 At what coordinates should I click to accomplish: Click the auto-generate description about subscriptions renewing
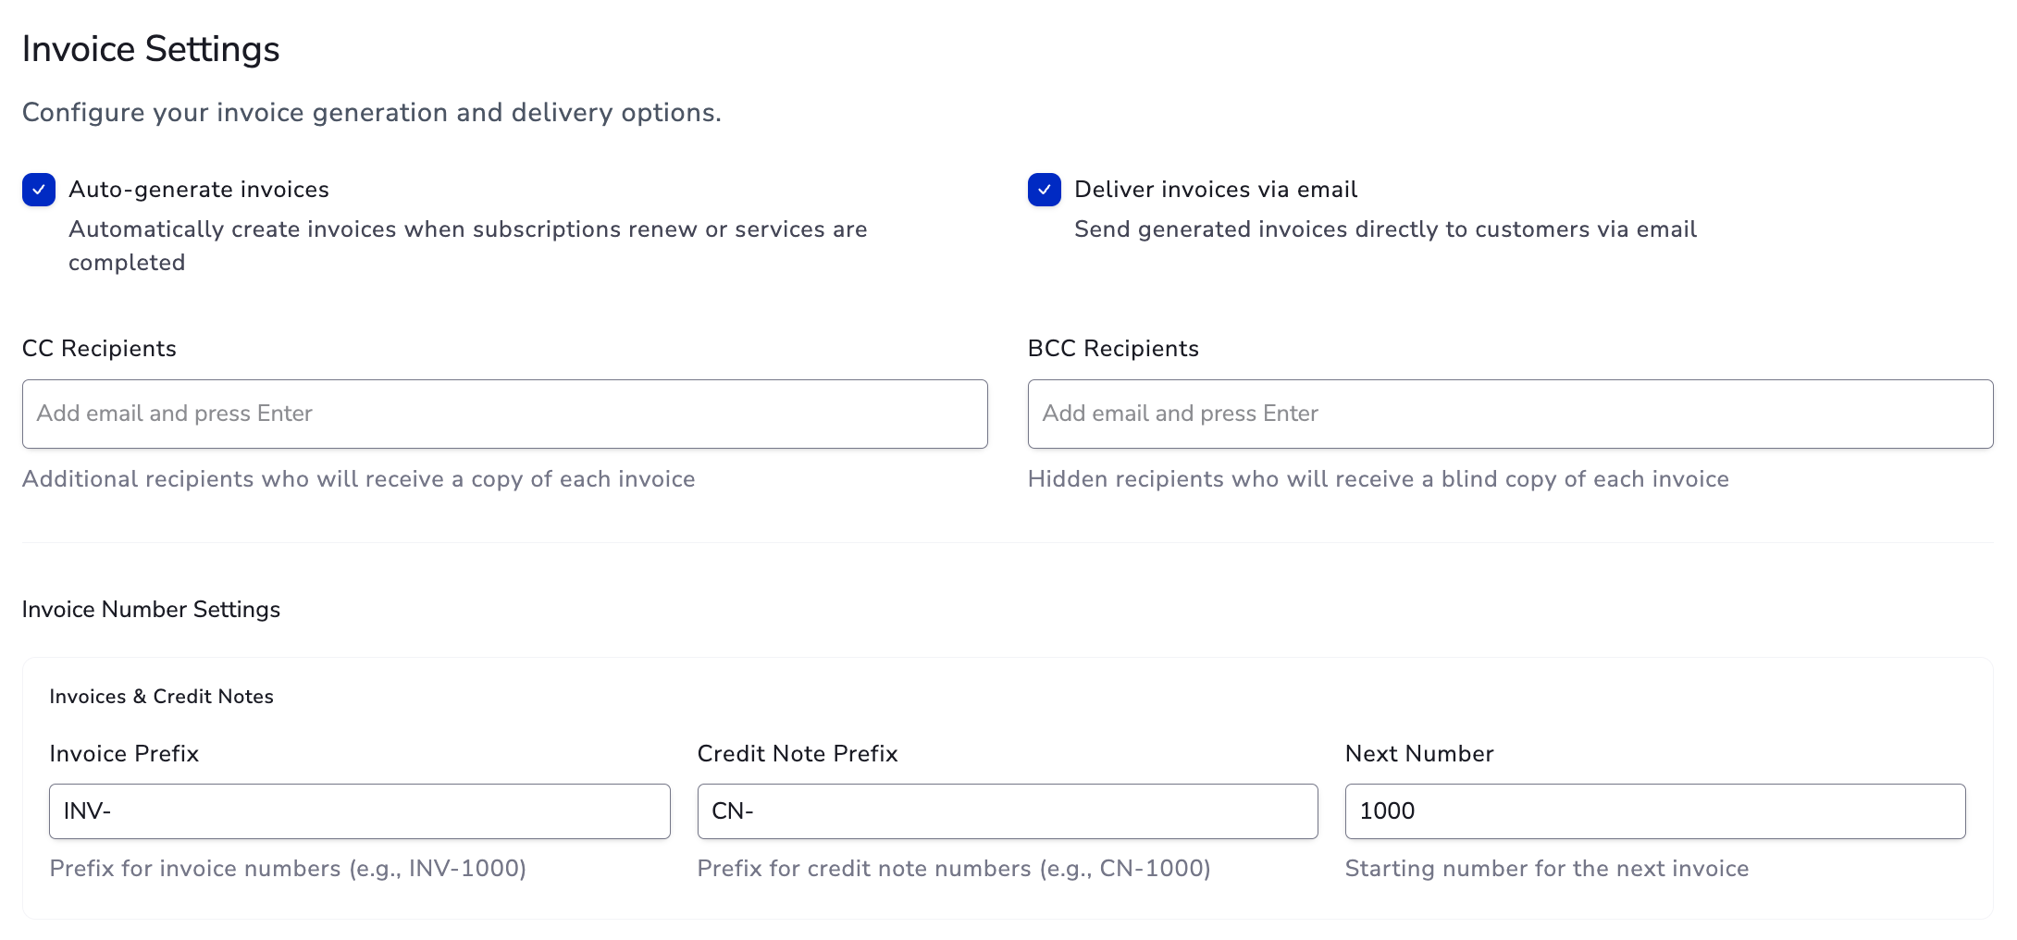[467, 229]
